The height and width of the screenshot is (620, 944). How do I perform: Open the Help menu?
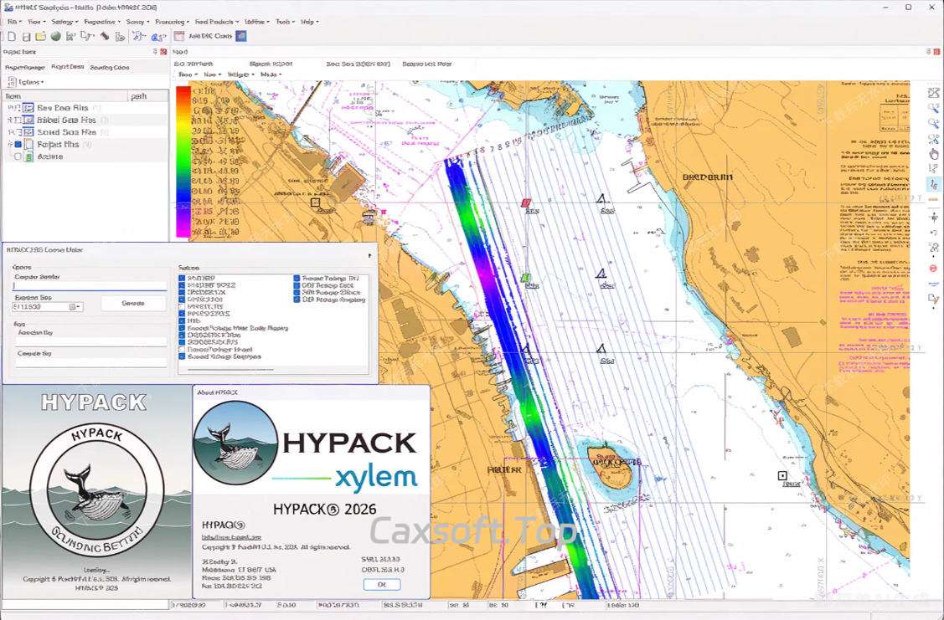pyautogui.click(x=309, y=21)
